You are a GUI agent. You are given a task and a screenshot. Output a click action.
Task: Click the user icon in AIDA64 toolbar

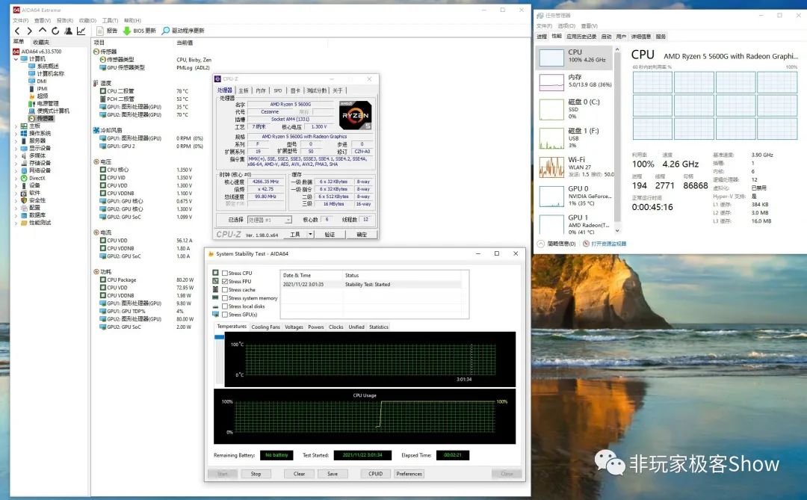click(68, 31)
